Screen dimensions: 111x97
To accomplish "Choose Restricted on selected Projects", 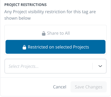I will coord(56,47).
